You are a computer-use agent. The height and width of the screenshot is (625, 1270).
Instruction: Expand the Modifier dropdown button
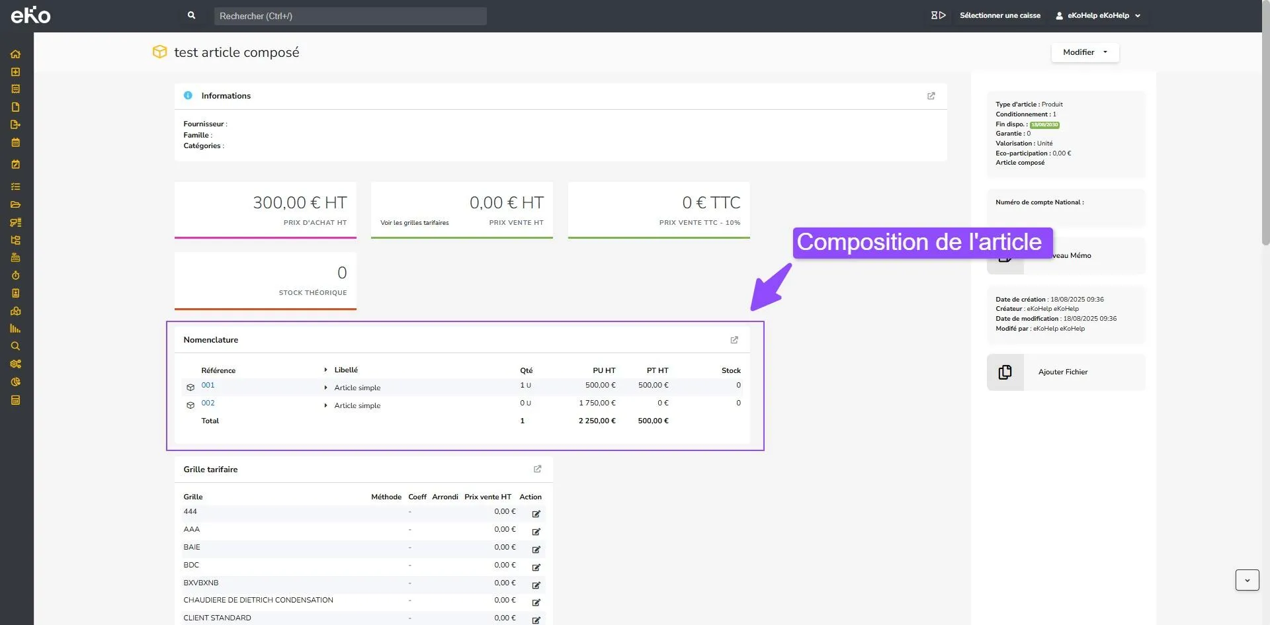(1085, 52)
